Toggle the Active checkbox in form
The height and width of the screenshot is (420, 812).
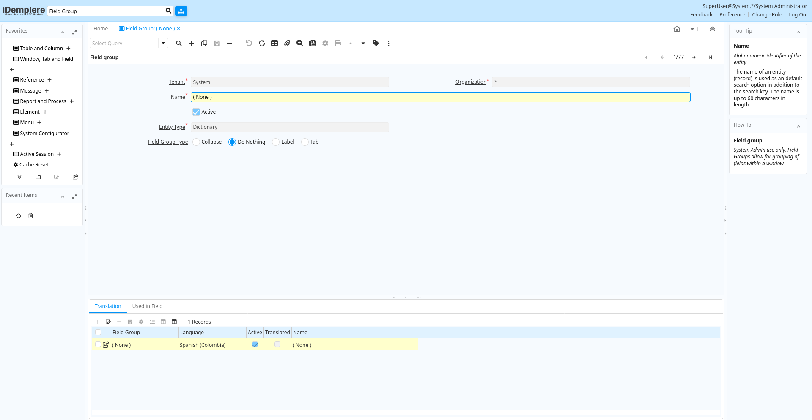pyautogui.click(x=196, y=112)
